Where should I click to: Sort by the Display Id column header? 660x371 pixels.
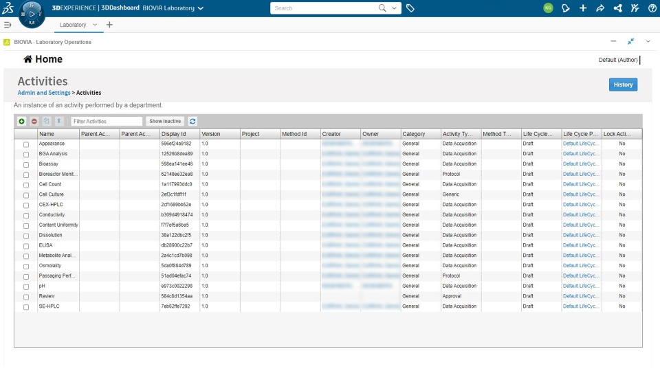pyautogui.click(x=179, y=134)
